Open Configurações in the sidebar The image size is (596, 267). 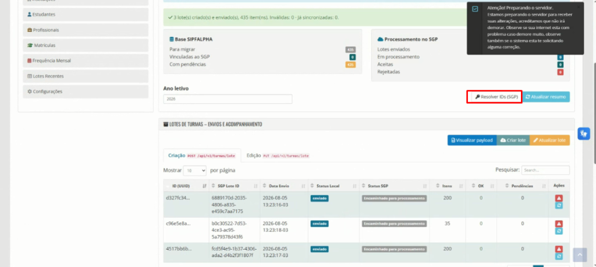pos(86,91)
